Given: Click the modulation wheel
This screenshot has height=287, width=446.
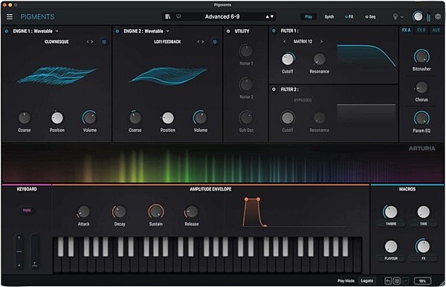Looking at the screenshot, I should point(34,251).
